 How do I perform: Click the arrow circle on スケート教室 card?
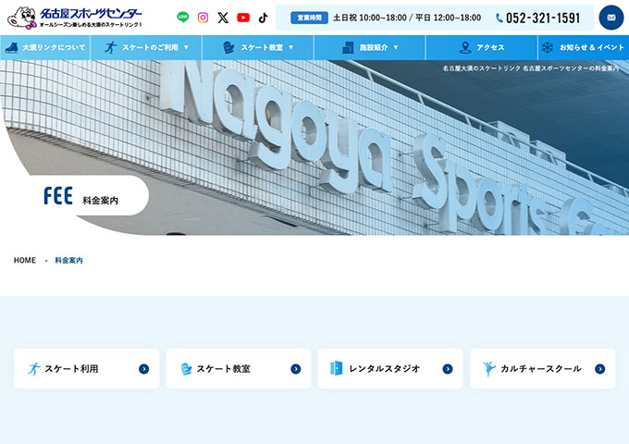point(296,368)
